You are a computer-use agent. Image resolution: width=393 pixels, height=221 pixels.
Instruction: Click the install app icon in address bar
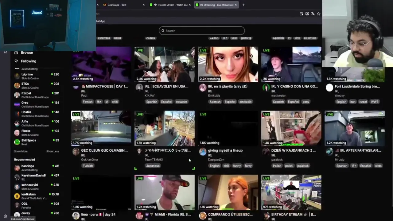click(x=307, y=14)
